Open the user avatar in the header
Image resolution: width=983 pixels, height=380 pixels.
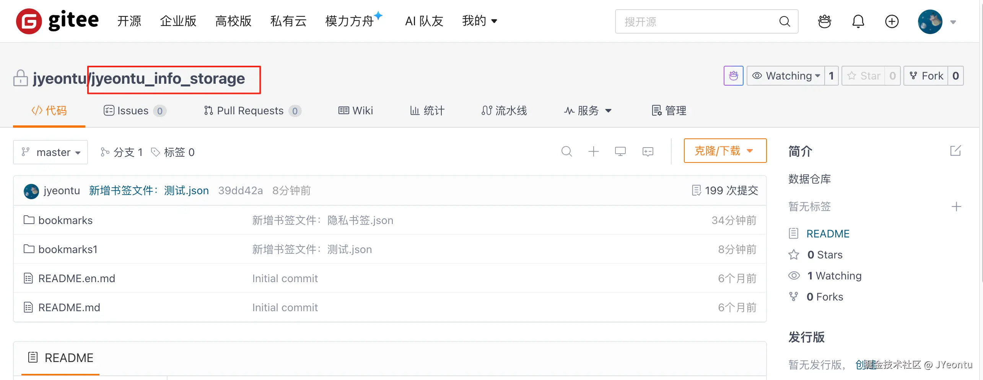pos(930,21)
